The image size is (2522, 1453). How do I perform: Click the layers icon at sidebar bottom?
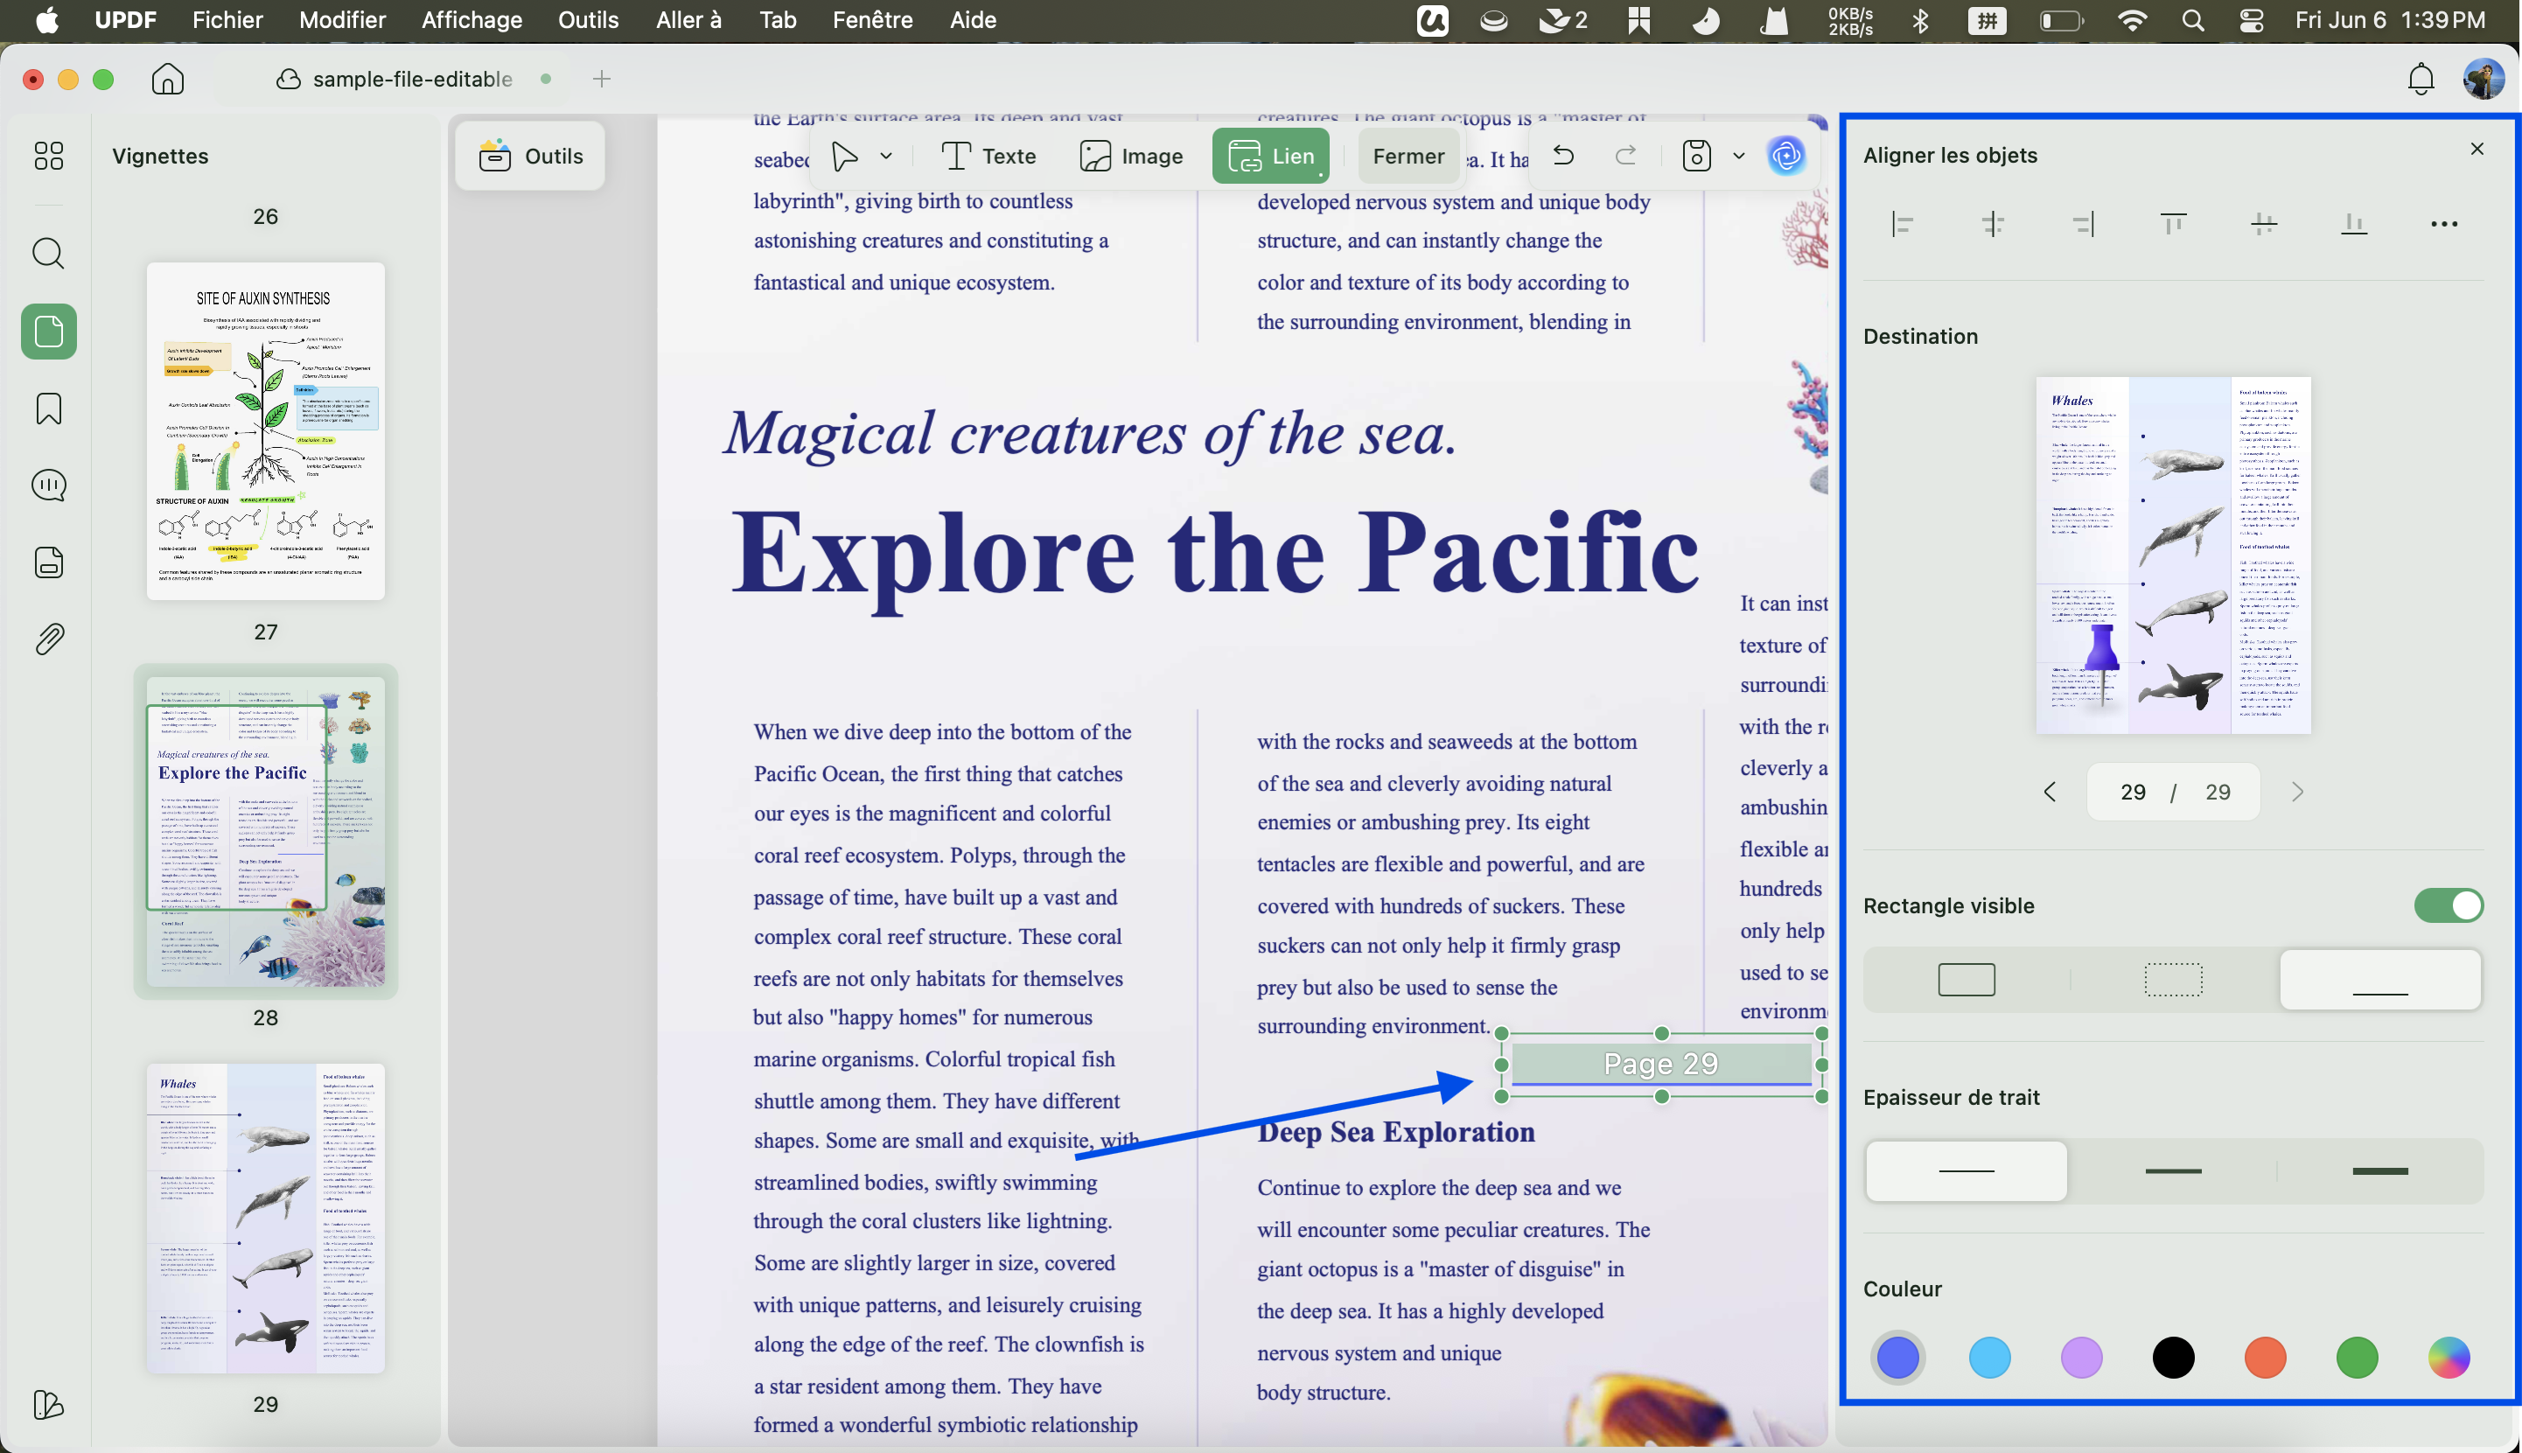point(48,1405)
